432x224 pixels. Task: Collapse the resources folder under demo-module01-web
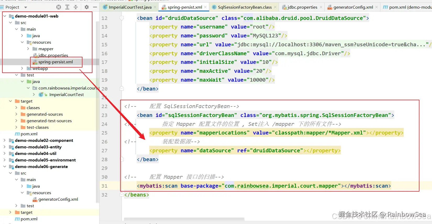[x=22, y=42]
